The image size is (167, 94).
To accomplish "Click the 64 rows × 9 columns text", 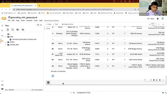I will click(x=58, y=71).
